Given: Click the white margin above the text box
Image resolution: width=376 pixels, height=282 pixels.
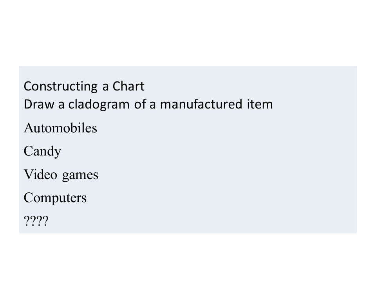Looking at the screenshot, I should coord(188,33).
